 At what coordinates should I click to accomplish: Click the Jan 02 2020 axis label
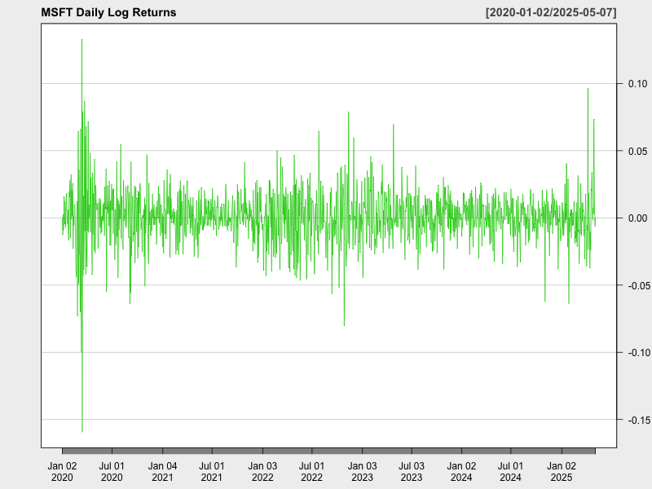pyautogui.click(x=62, y=472)
